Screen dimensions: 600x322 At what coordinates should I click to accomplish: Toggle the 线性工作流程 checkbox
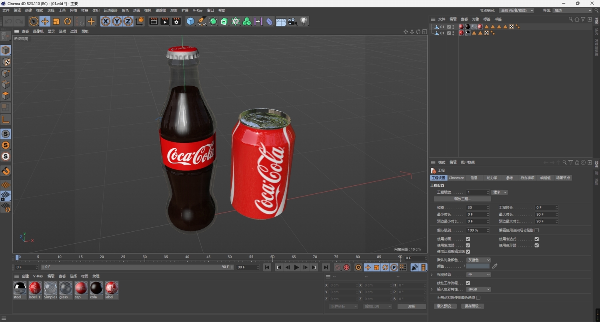(x=468, y=283)
